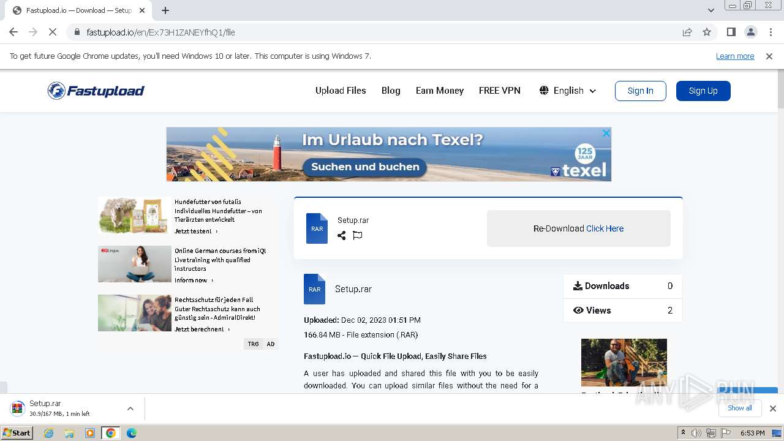Click the share icon under Setup.rar
Screen dimensions: 784x441
coord(341,235)
